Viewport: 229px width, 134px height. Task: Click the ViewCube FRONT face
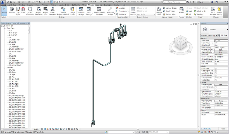pos(184,44)
